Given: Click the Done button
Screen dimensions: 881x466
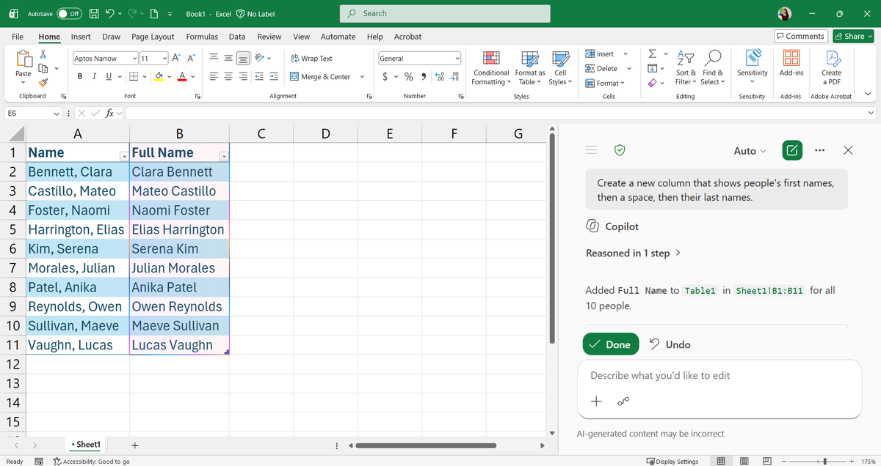Looking at the screenshot, I should [610, 344].
